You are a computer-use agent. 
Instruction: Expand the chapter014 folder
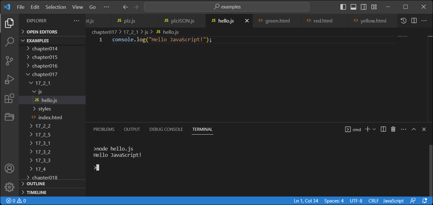pos(52,49)
